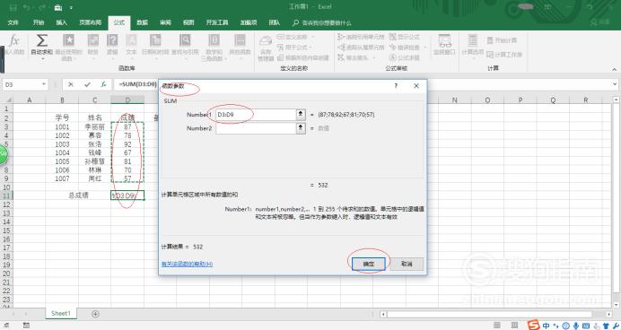The height and width of the screenshot is (330, 621).
Task: Click Sogou toolbox wrench icon
Action: 615,326
